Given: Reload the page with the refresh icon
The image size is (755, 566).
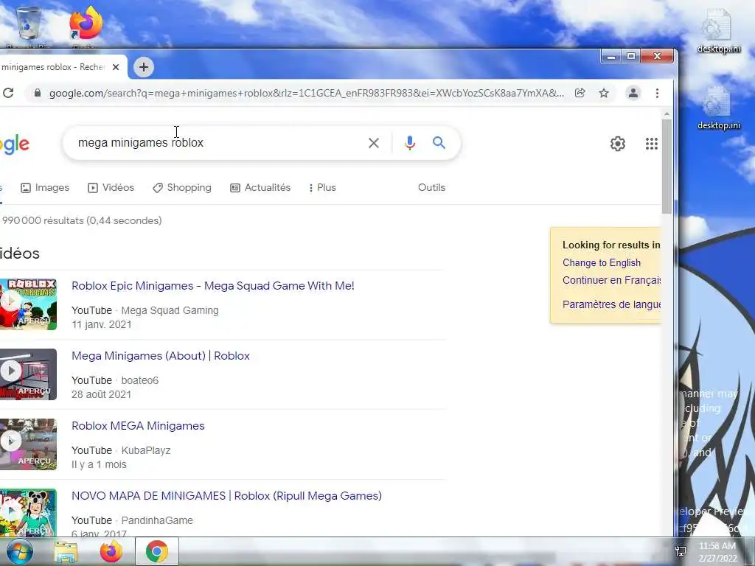Looking at the screenshot, I should pos(7,93).
